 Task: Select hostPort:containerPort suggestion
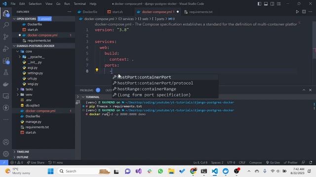[x=165, y=77]
